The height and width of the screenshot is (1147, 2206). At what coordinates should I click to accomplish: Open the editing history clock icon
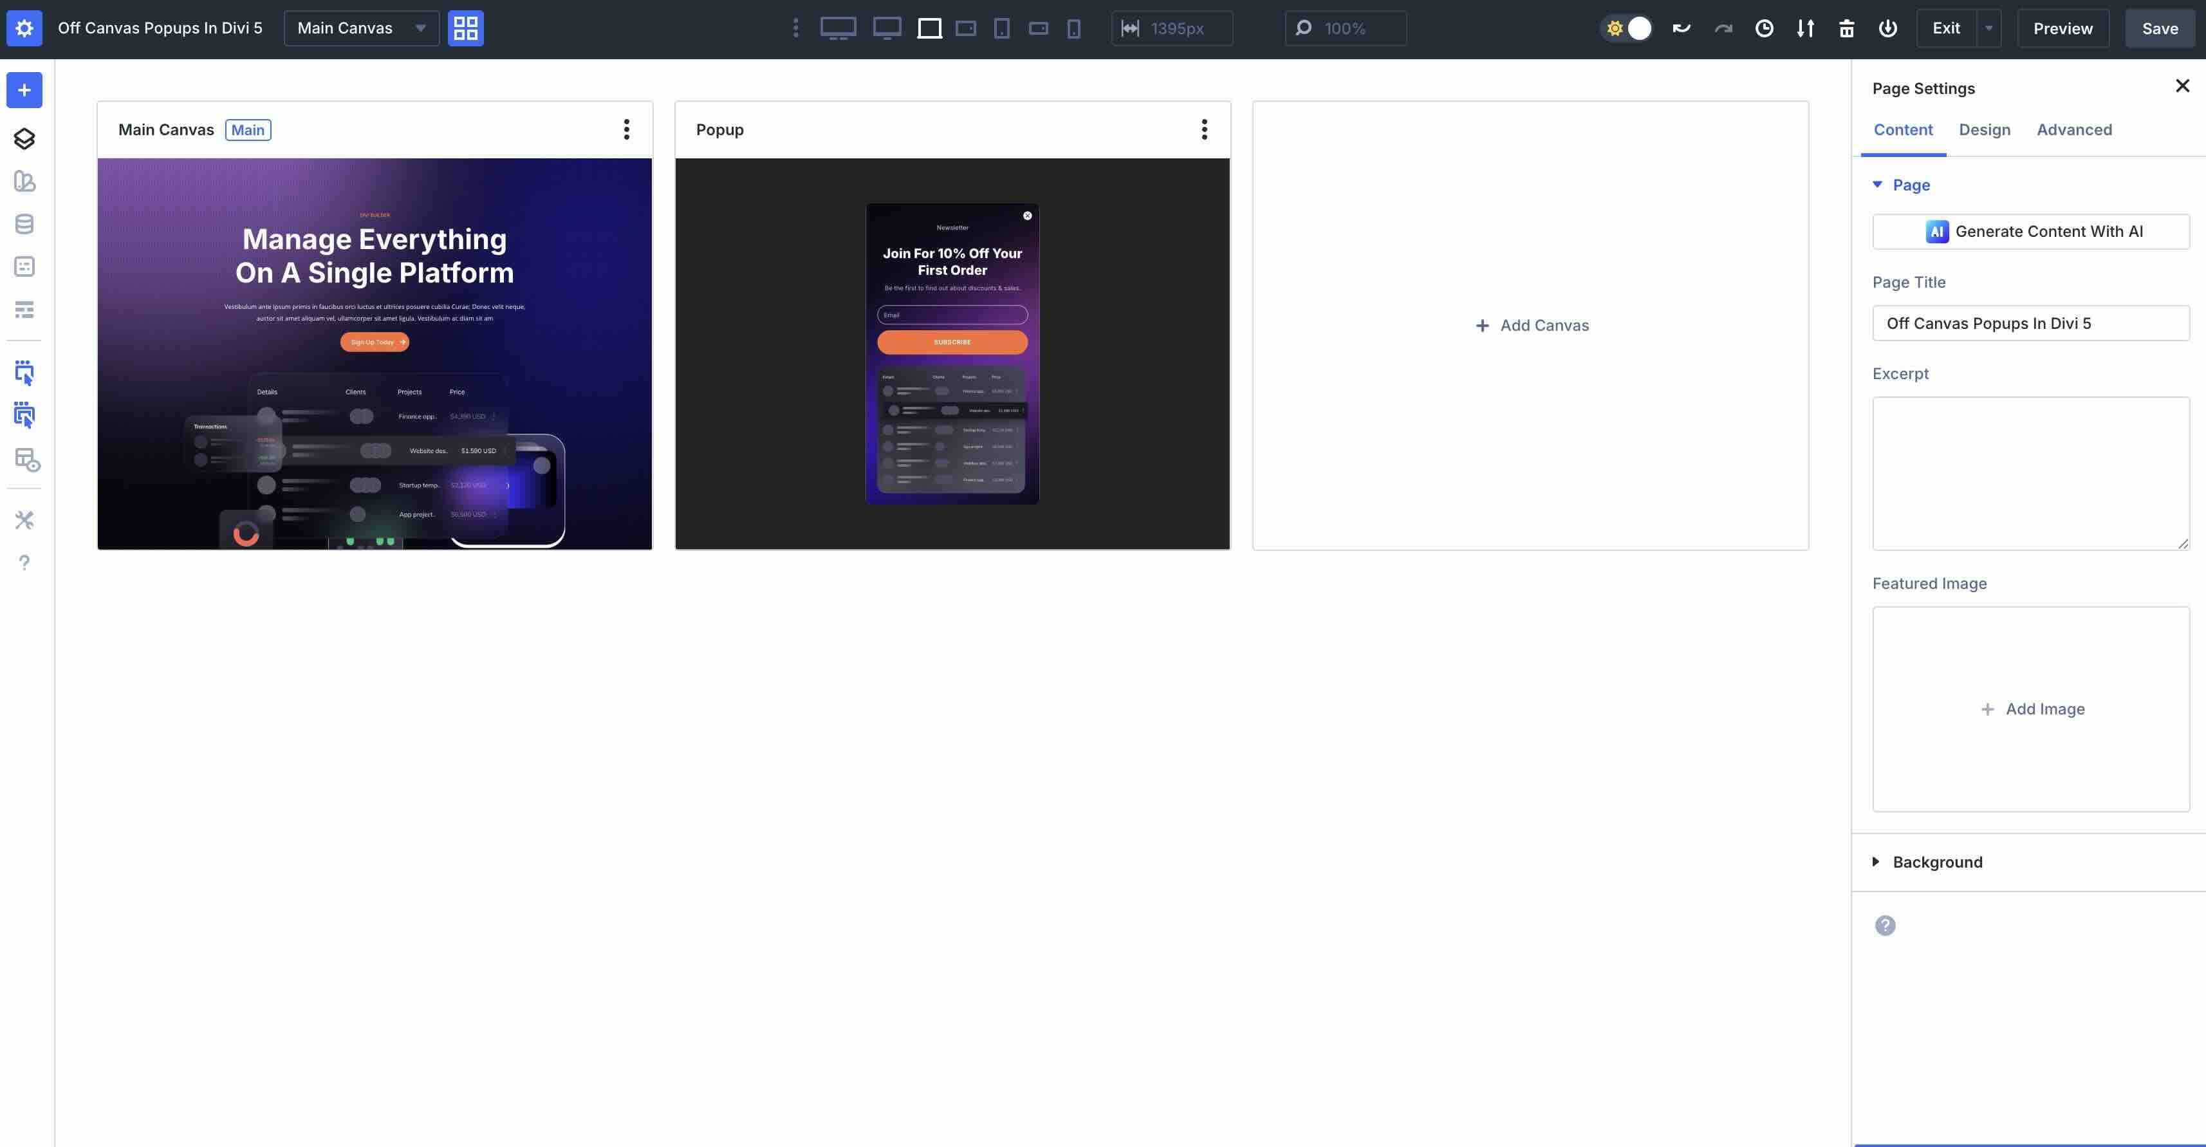1764,28
